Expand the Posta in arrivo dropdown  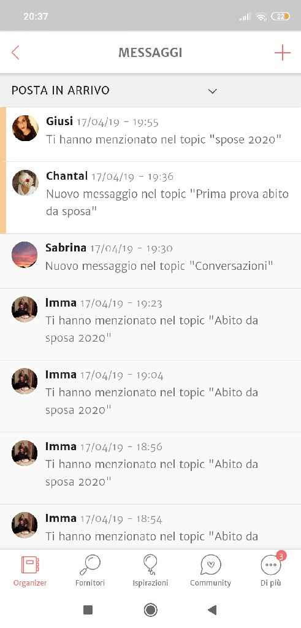coord(151,91)
